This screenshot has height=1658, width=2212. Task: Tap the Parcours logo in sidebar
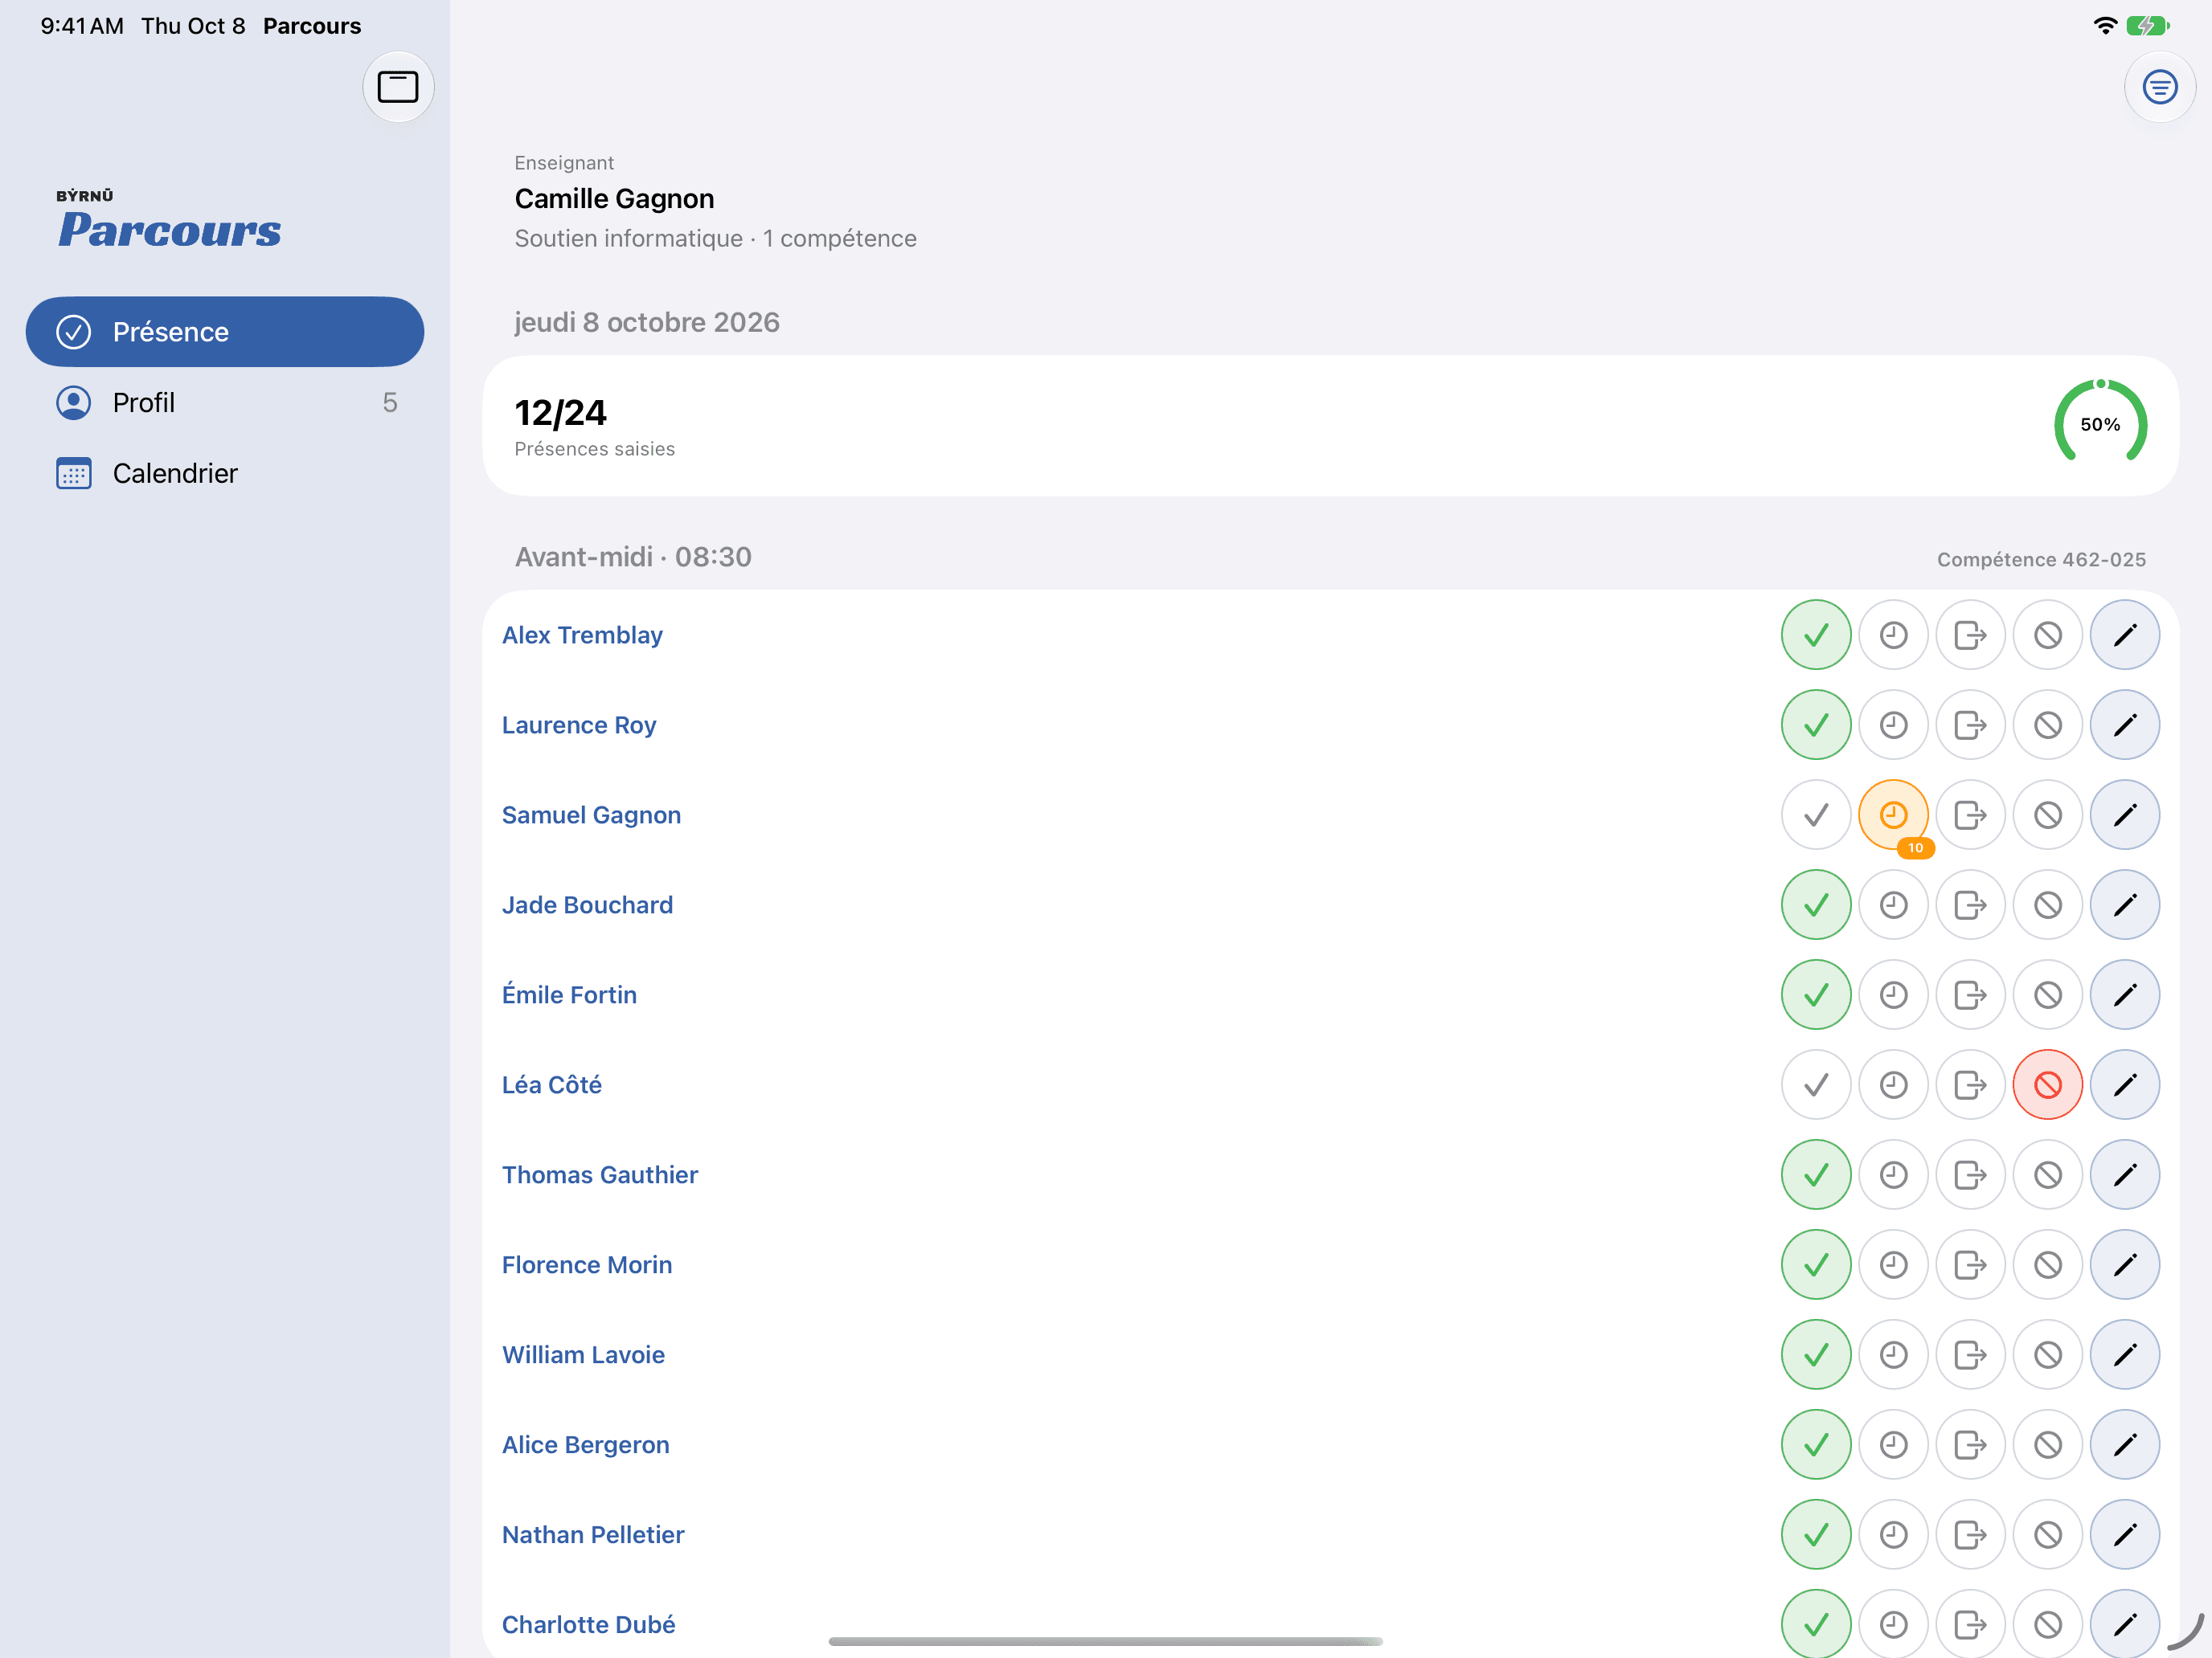[168, 218]
